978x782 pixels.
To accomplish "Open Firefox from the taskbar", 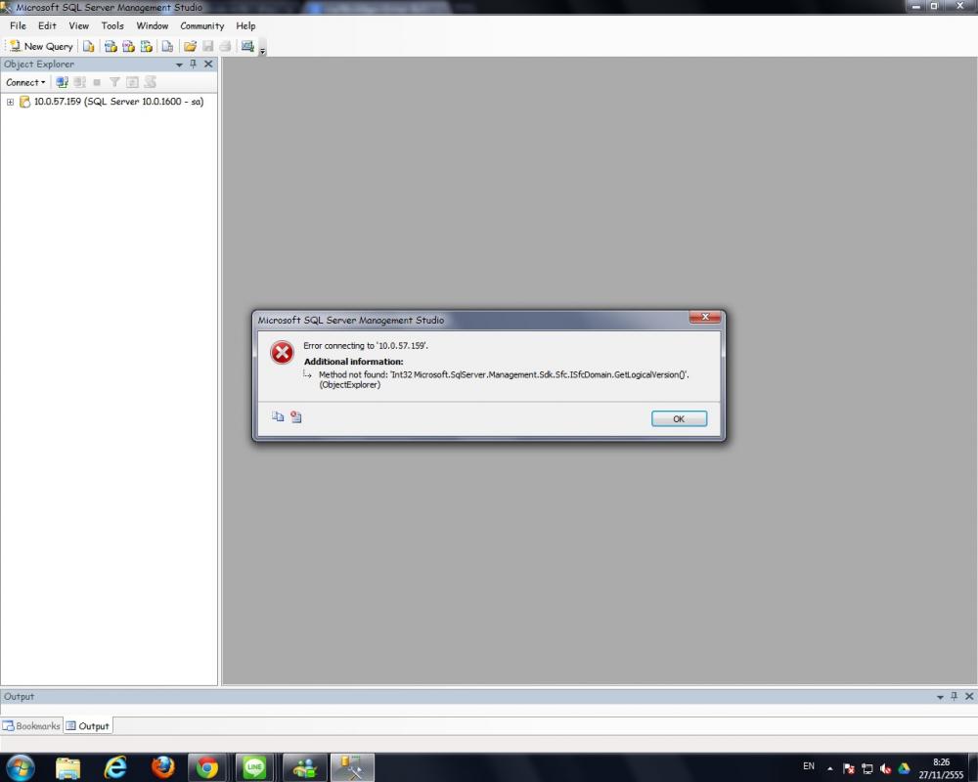I will click(x=162, y=767).
